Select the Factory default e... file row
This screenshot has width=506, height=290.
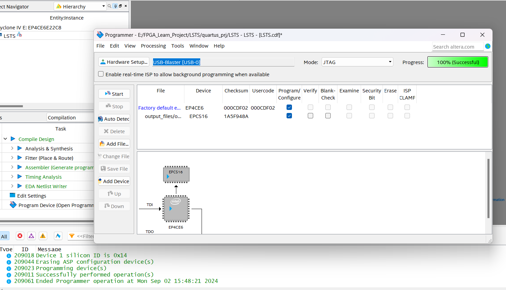click(159, 108)
